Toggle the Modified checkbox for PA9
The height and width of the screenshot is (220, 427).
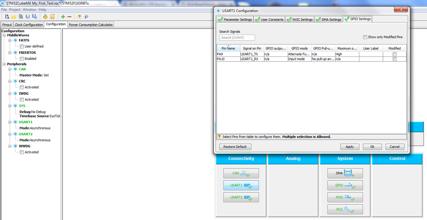click(395, 54)
